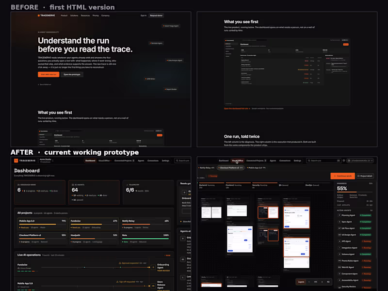Open Resources in the landing page navigation
This screenshot has height=291, width=388.
(x=85, y=16)
